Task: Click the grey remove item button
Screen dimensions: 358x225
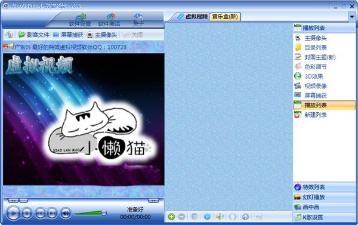Action: click(181, 217)
